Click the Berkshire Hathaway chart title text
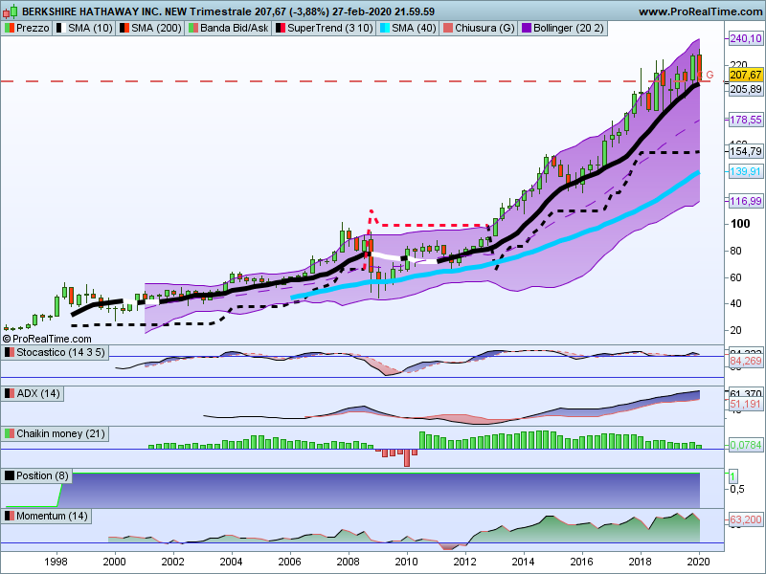Viewport: 766px width, 574px height. [229, 11]
